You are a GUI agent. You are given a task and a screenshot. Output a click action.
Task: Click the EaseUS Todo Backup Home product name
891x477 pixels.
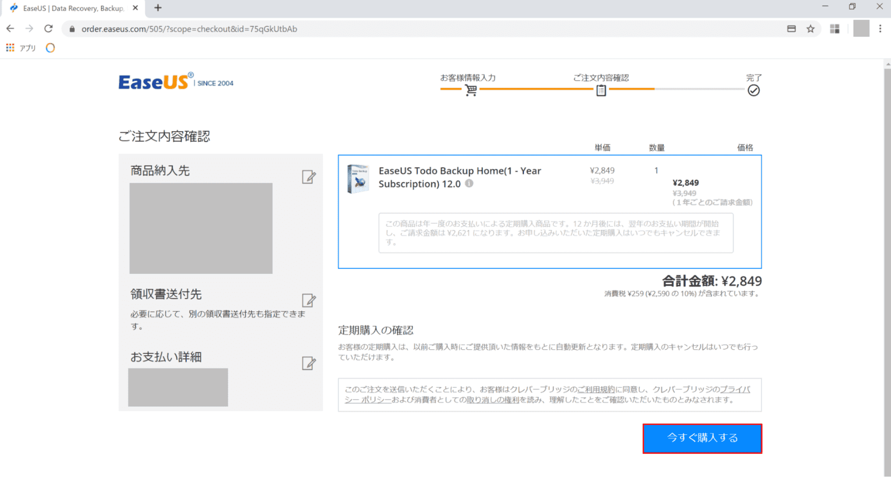pos(460,177)
